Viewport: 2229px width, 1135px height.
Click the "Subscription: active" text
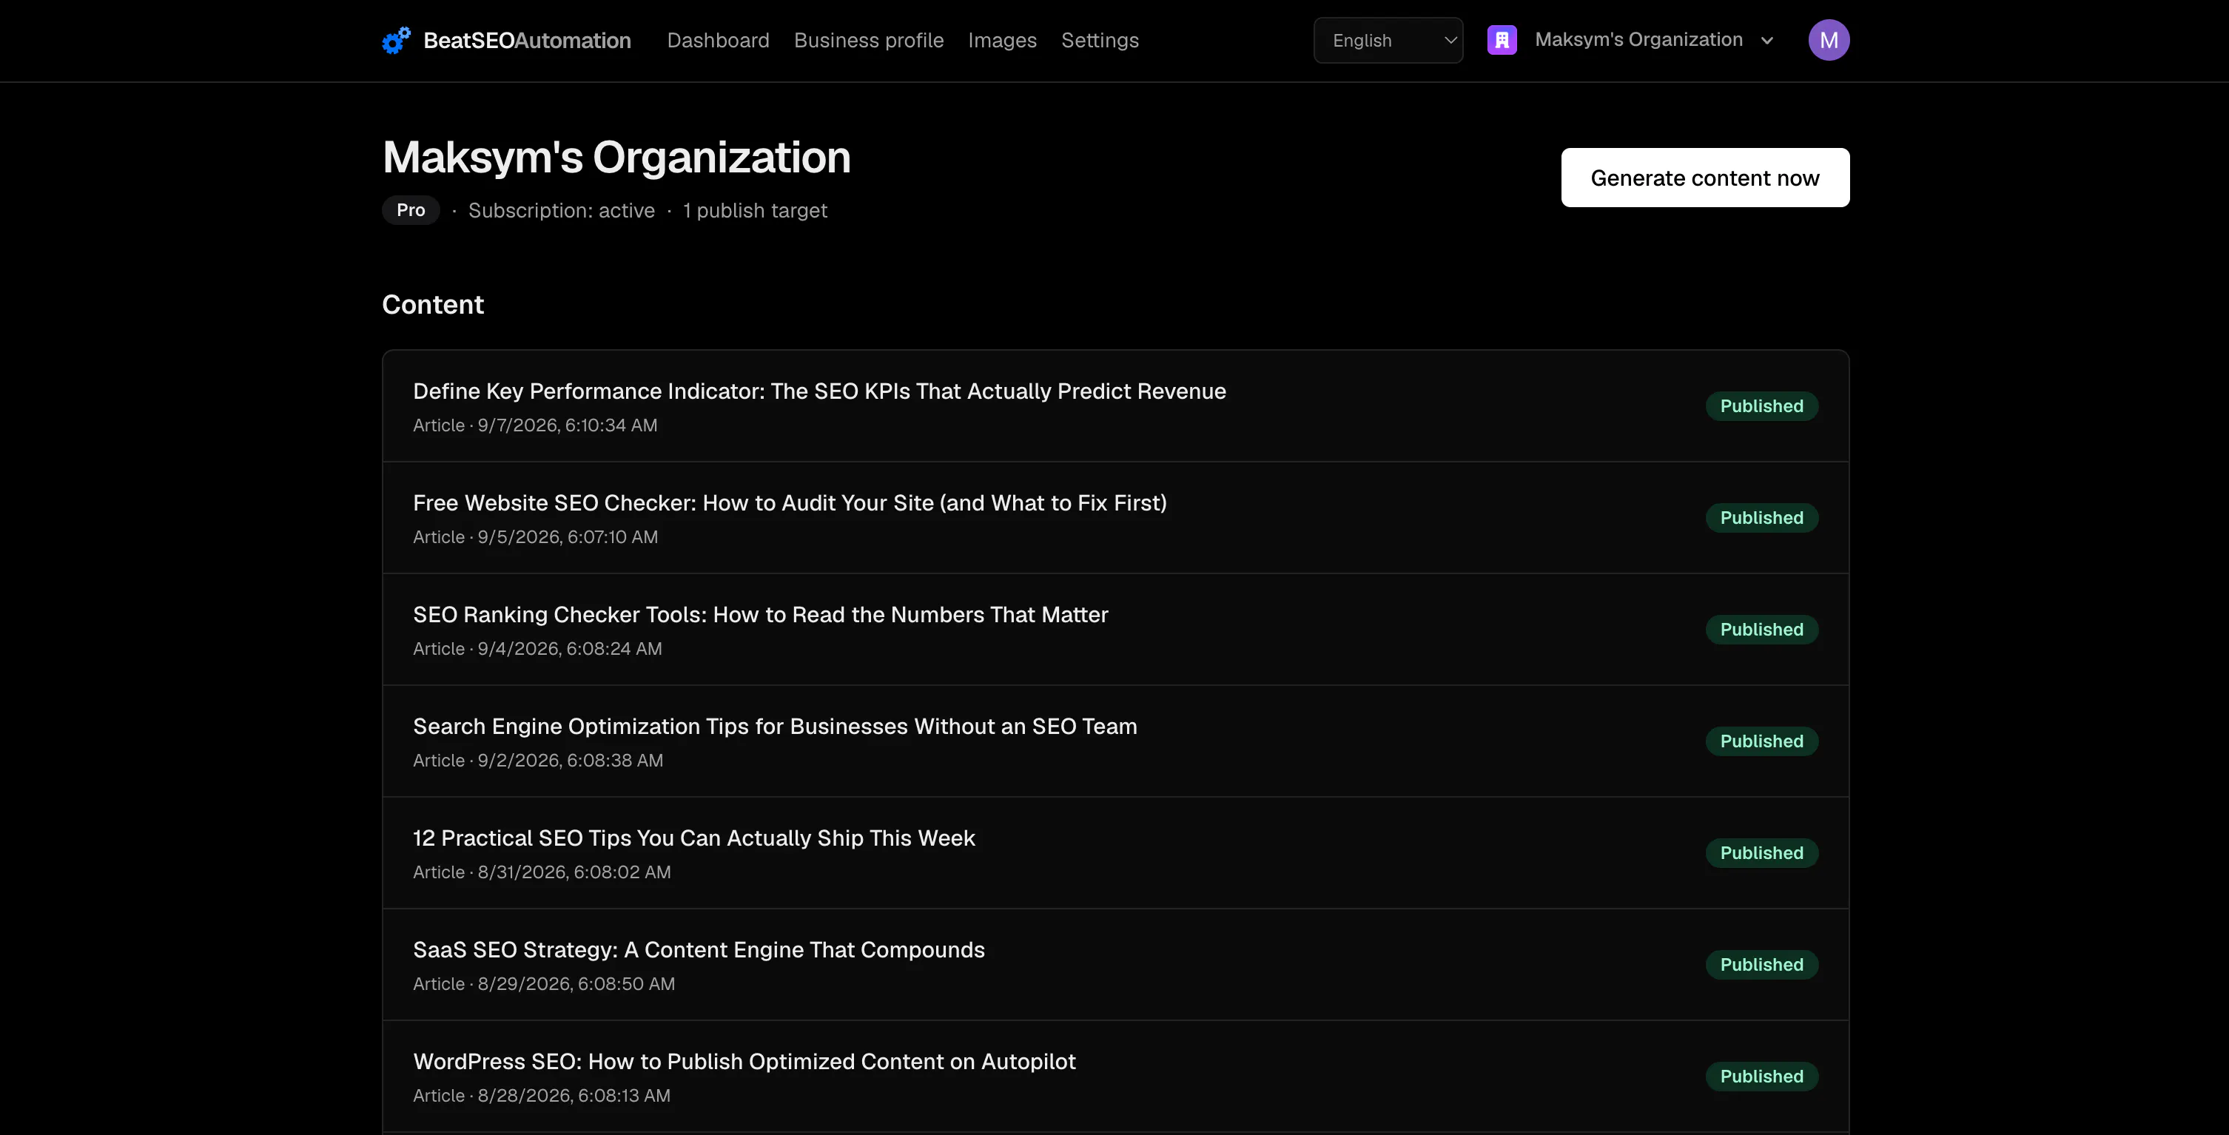(561, 210)
